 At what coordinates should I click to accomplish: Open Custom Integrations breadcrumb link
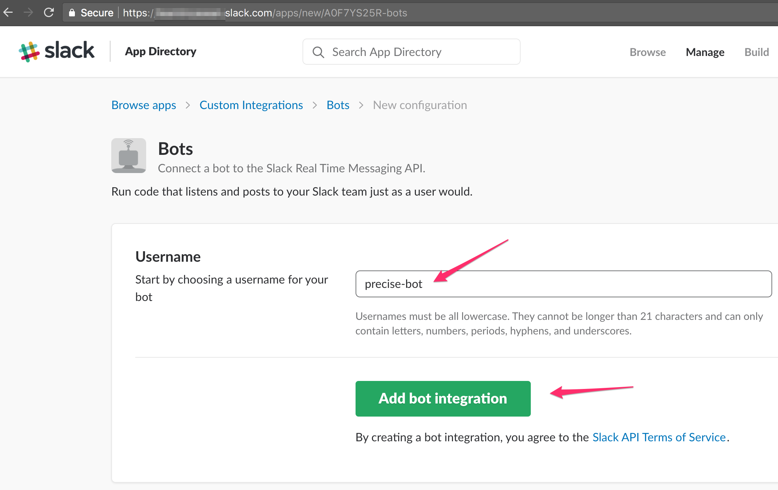(x=251, y=105)
